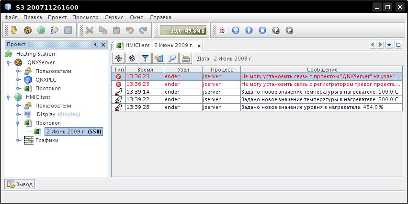This screenshot has width=408, height=204.
Task: Click the column settings icon in protocol toolbar
Action: click(159, 59)
